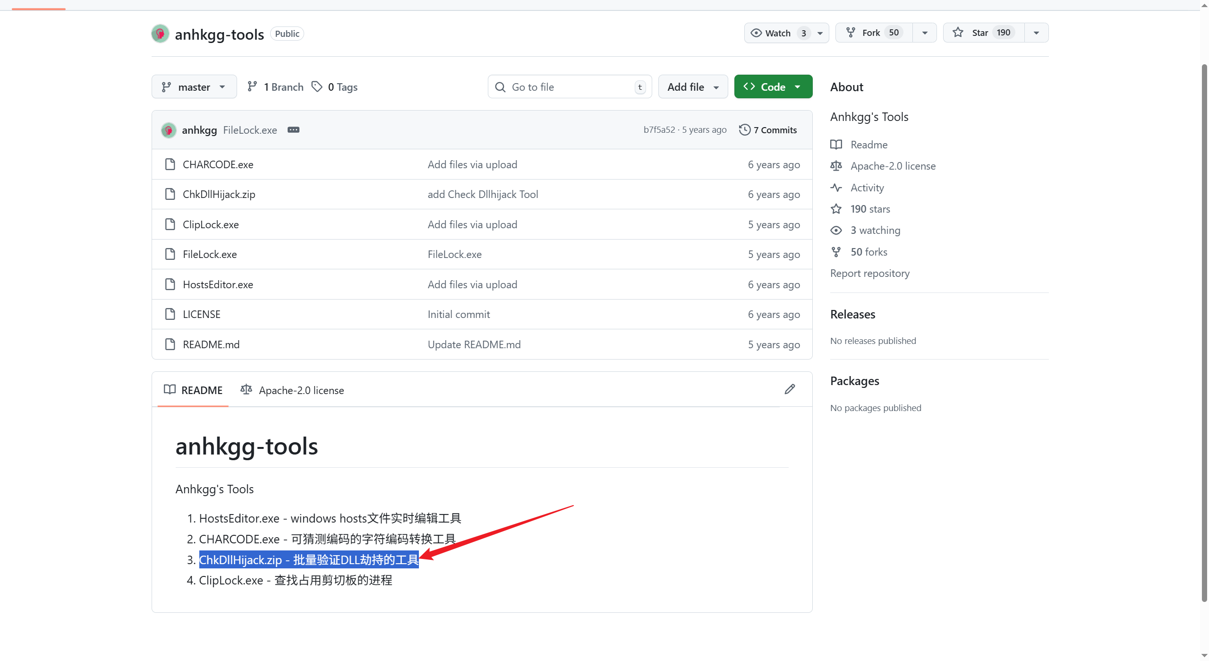1209x661 pixels.
Task: Open the star lists dropdown arrow
Action: pos(1036,33)
